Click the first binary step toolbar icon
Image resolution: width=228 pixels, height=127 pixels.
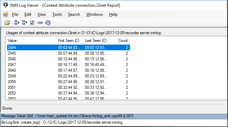(17, 22)
